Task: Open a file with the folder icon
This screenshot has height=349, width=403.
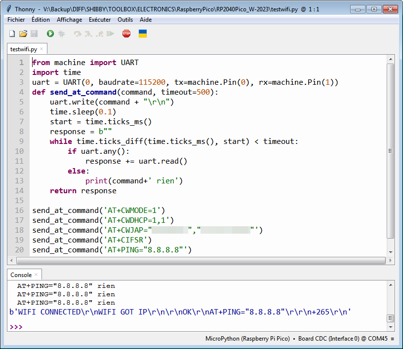Action: 23,34
